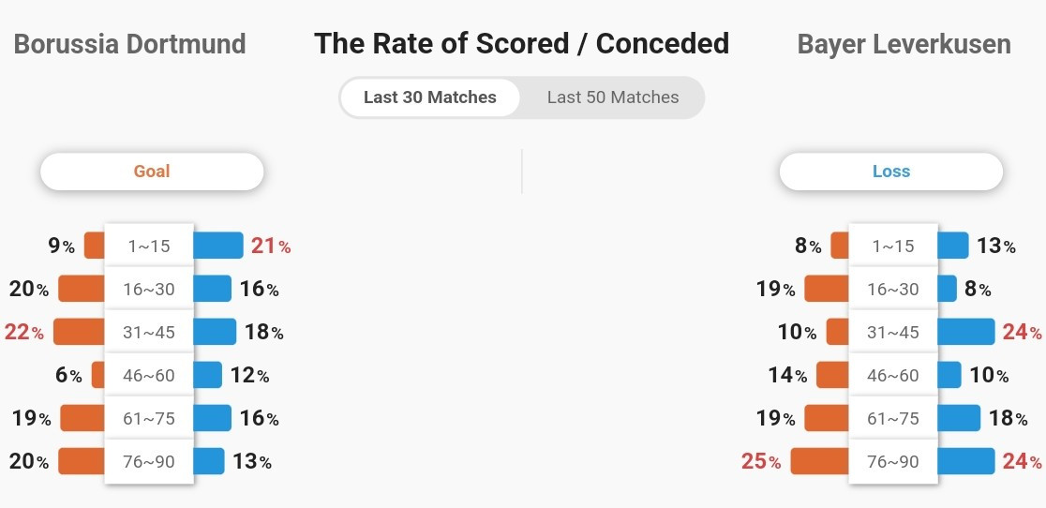Click Leverkusen's orange 25% bar for 76~90
The width and height of the screenshot is (1046, 508).
pyautogui.click(x=819, y=461)
